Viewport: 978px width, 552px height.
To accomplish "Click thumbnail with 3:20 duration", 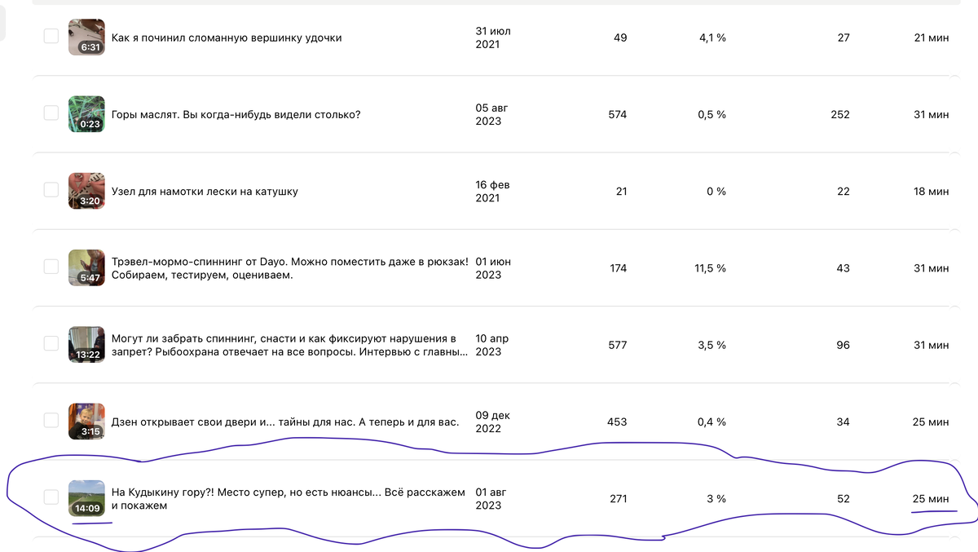I will pyautogui.click(x=86, y=190).
